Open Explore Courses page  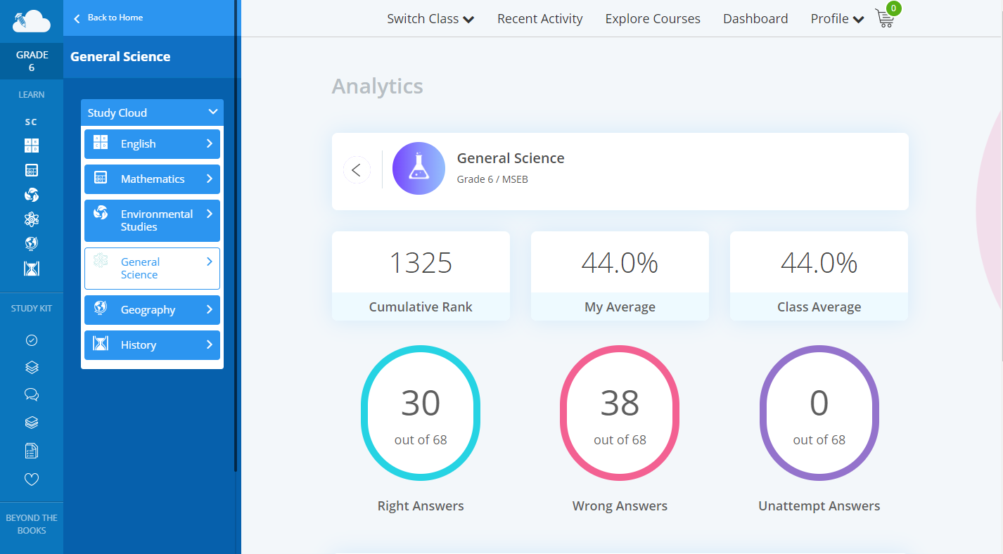coord(653,19)
